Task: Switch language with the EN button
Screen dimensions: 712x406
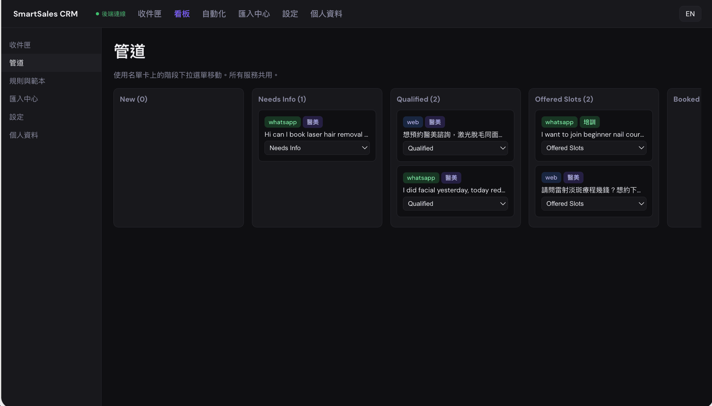Action: click(690, 14)
